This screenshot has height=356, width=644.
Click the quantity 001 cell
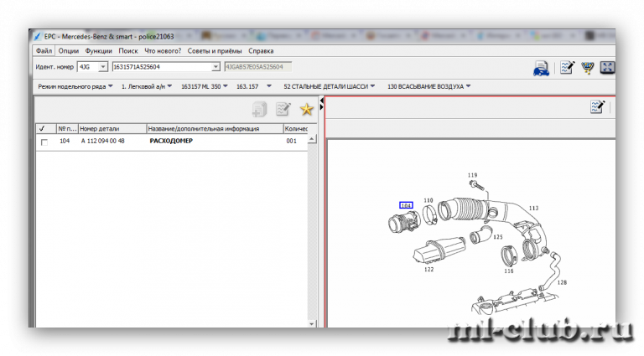coord(291,141)
